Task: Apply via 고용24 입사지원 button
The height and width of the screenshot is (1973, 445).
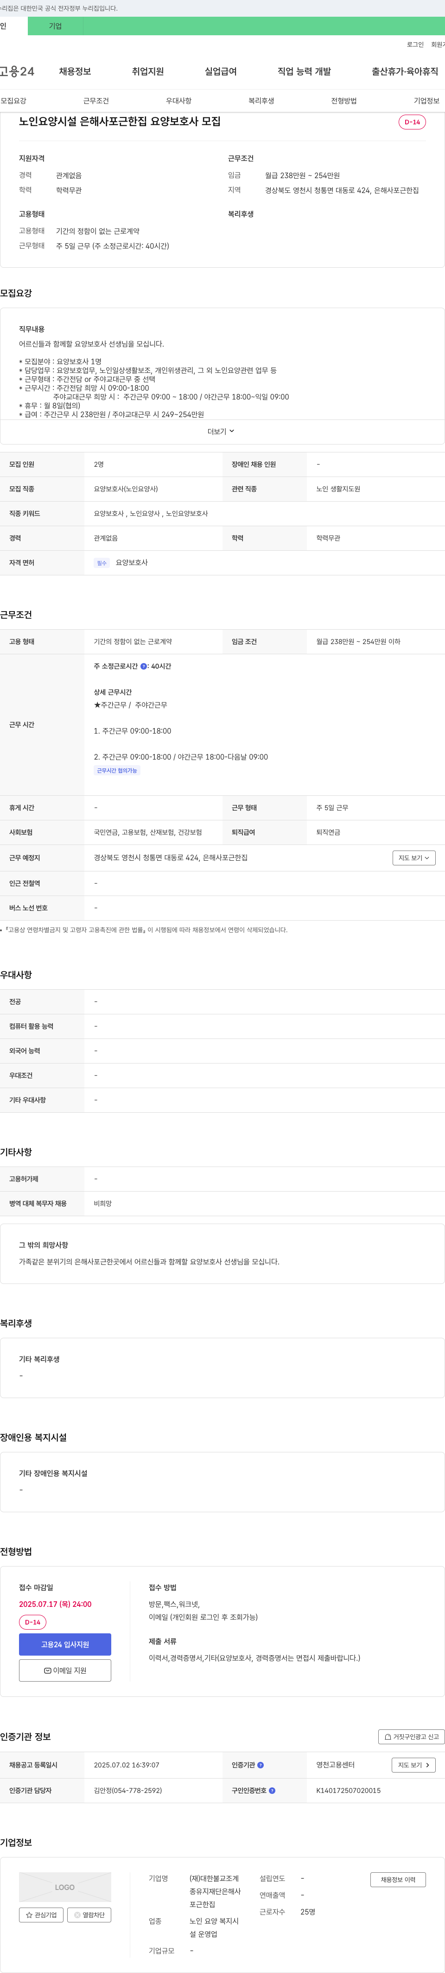Action: [65, 1645]
